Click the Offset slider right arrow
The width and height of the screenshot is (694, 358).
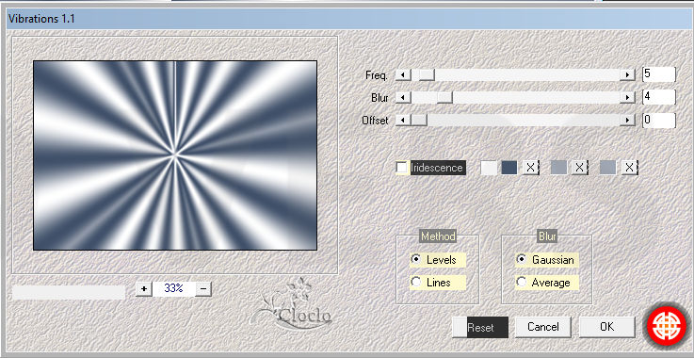coord(627,120)
